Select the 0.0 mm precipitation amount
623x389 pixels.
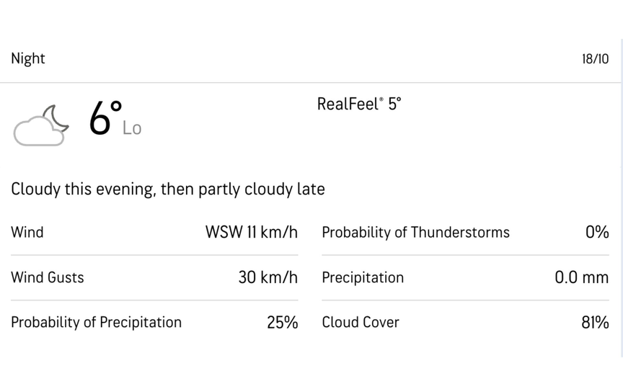coord(581,277)
